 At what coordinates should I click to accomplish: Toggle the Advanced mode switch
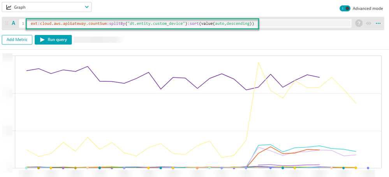click(345, 8)
